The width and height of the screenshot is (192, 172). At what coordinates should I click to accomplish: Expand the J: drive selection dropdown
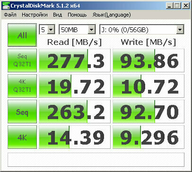click(x=142, y=29)
